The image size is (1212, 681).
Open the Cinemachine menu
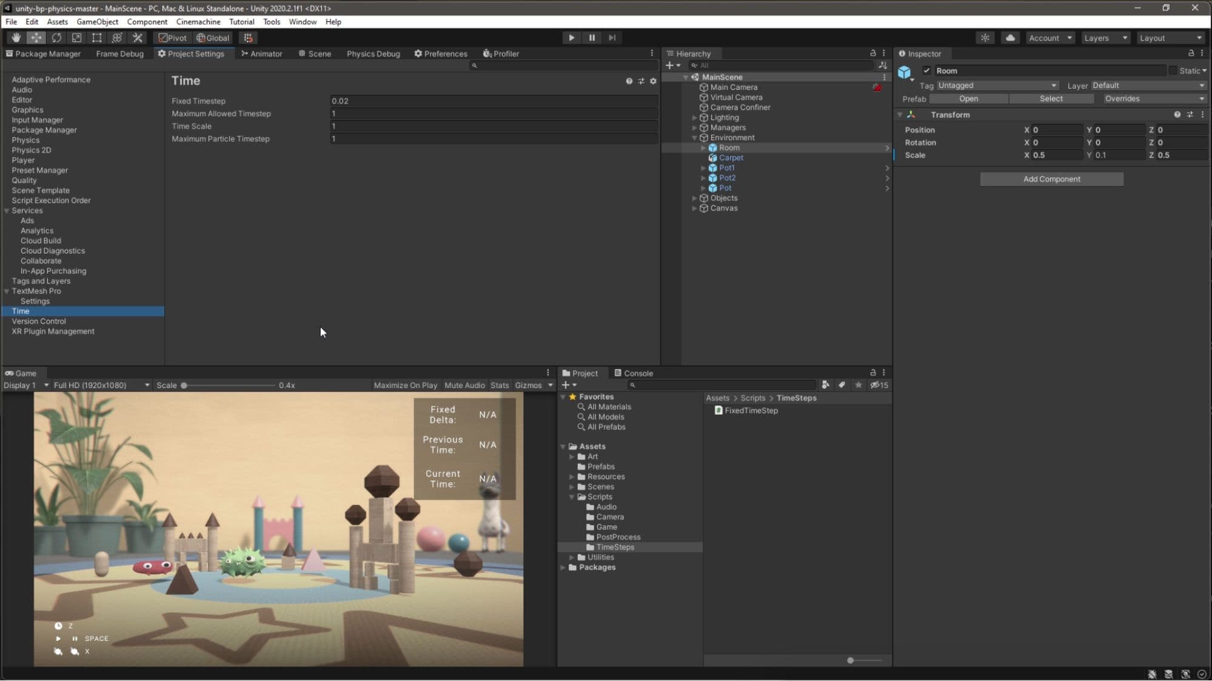198,22
